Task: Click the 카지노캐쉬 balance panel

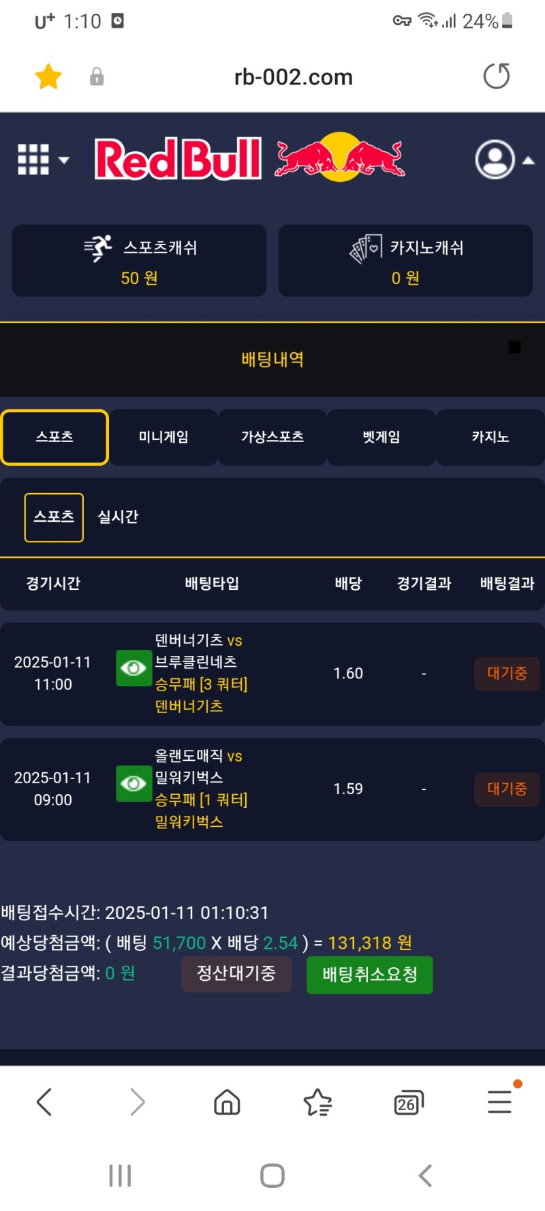Action: click(405, 261)
